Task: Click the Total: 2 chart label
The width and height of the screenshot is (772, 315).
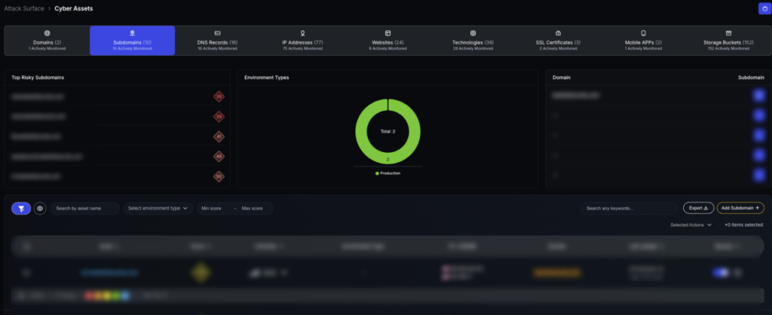Action: tap(388, 131)
